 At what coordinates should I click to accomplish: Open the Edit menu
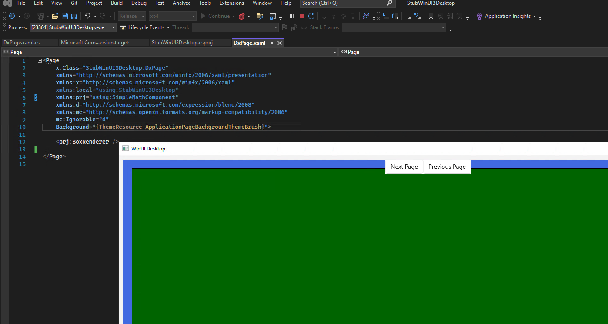coord(38,3)
